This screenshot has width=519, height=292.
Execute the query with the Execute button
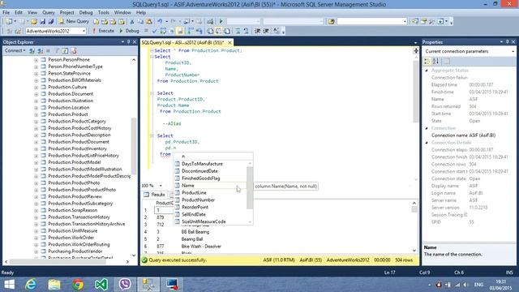tap(103, 31)
